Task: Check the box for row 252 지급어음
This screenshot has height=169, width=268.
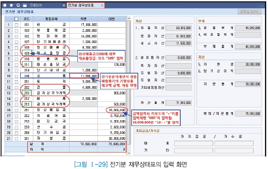Action: [x=17, y=116]
